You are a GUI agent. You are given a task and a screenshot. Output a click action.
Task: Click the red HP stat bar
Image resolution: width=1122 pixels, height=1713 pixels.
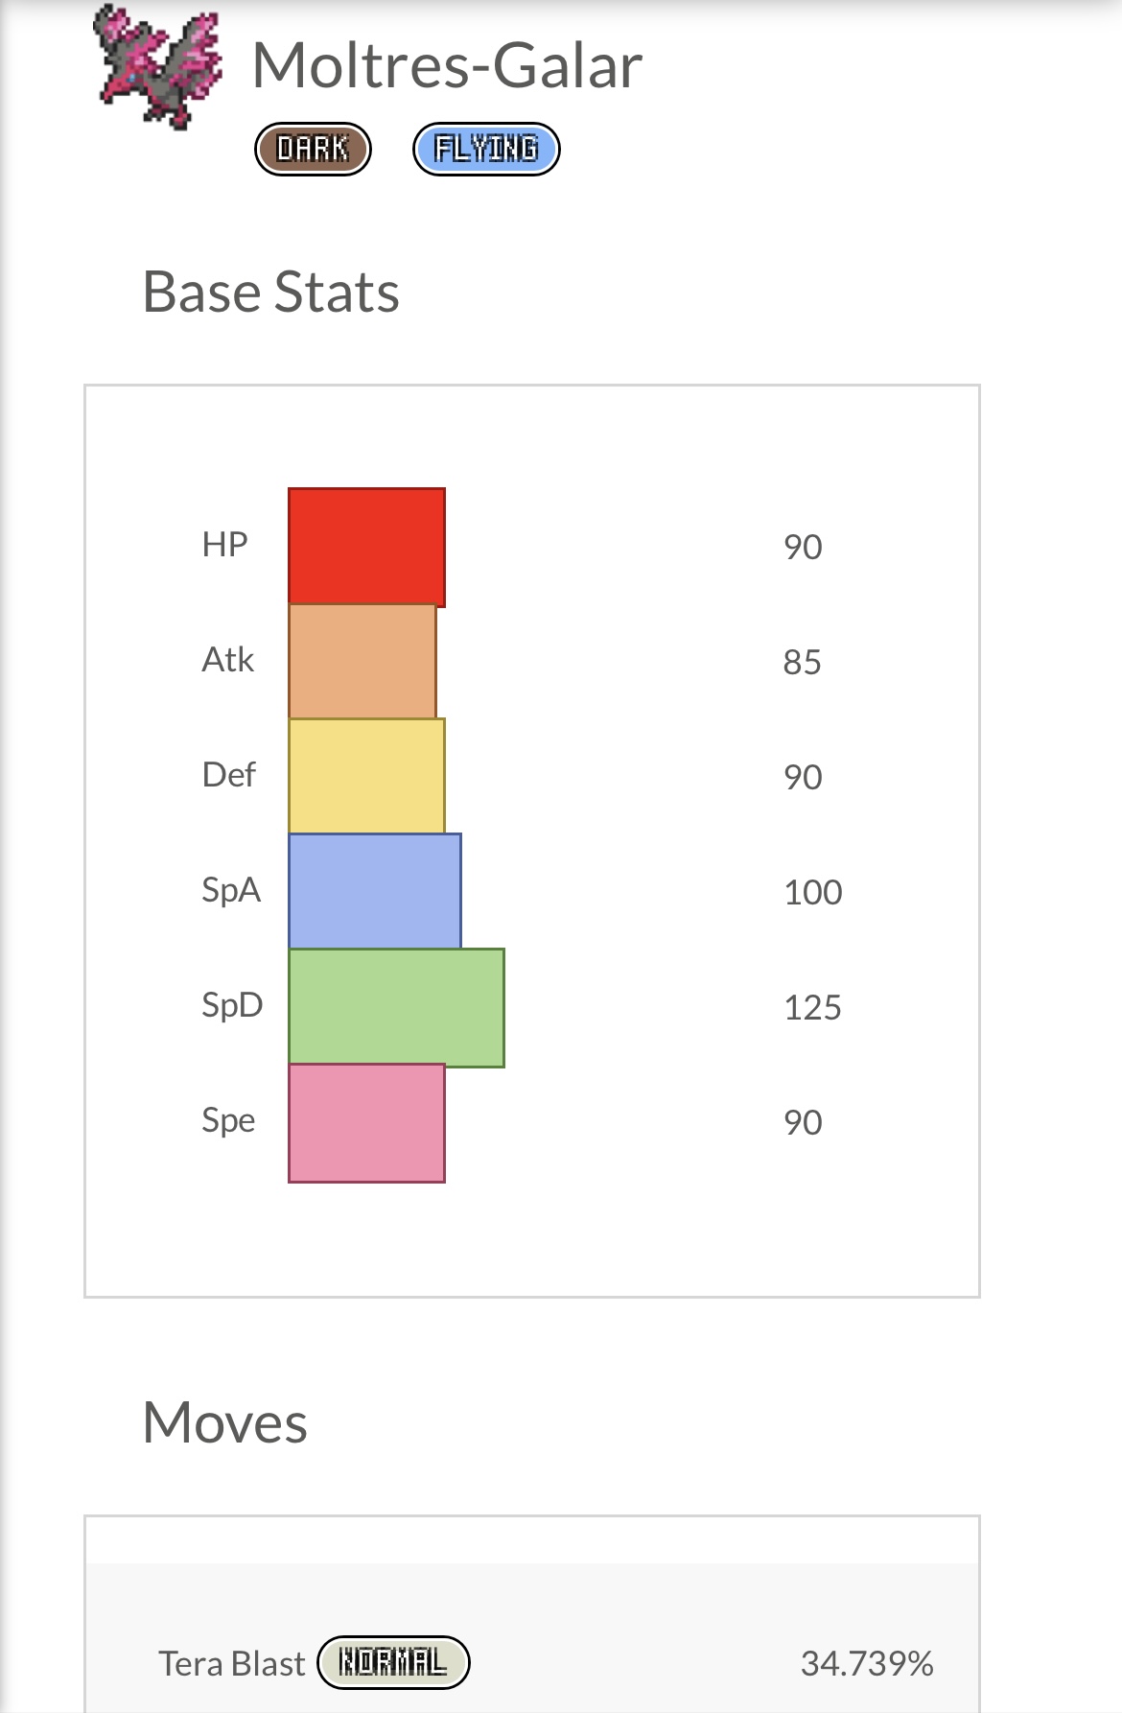[x=366, y=547]
